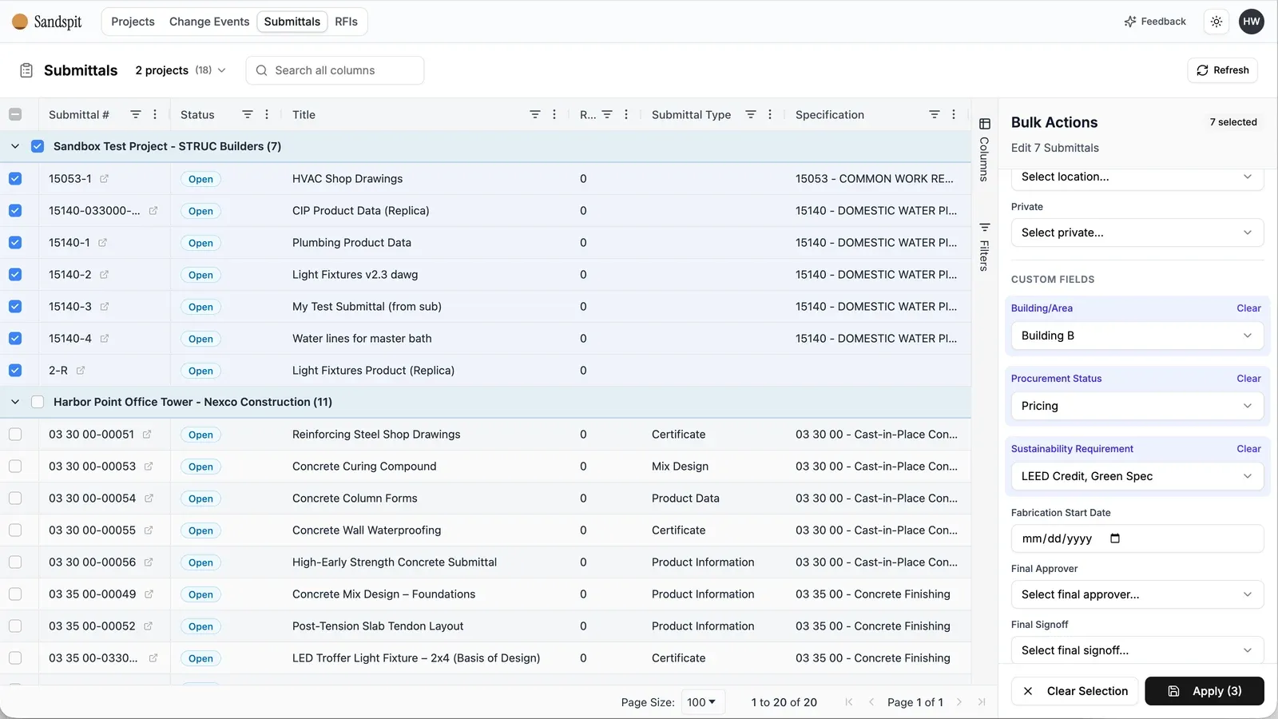Screen dimensions: 1278x719
Task: Open the Status column filter icon
Action: click(248, 115)
